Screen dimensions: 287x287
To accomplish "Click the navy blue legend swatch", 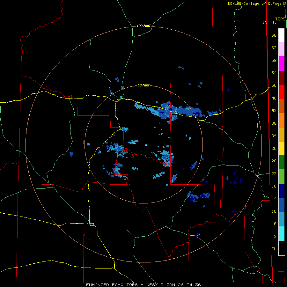I will pyautogui.click(x=282, y=191).
